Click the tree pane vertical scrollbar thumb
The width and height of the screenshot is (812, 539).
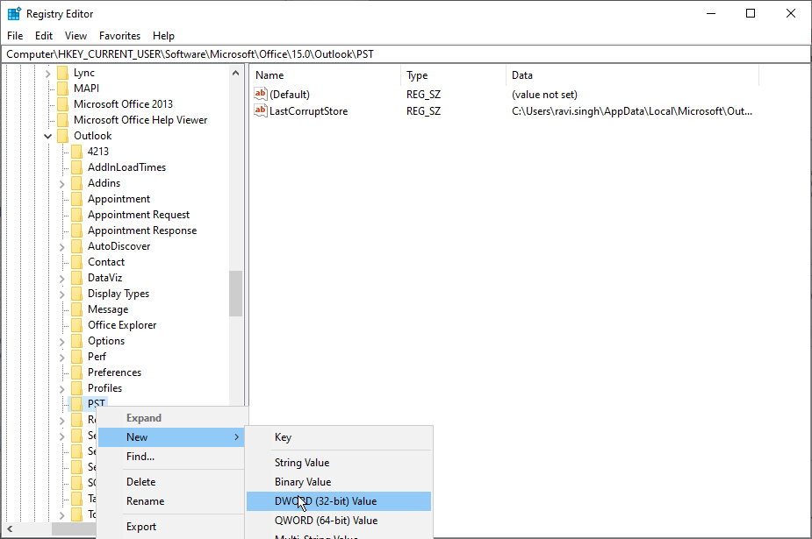click(235, 293)
